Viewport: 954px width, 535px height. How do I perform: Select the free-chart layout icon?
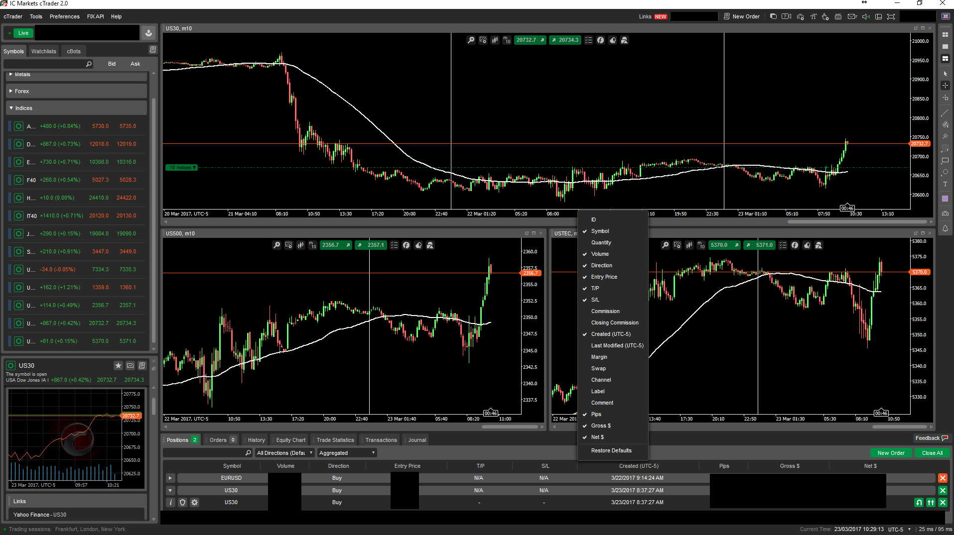pos(945,59)
